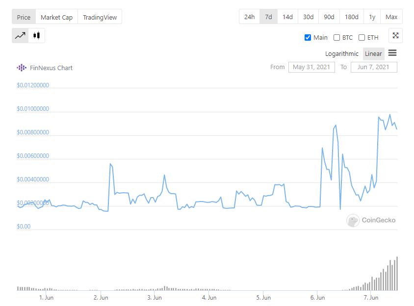The height and width of the screenshot is (306, 414).
Task: Click the $0.00 axis label
Action: [24, 226]
